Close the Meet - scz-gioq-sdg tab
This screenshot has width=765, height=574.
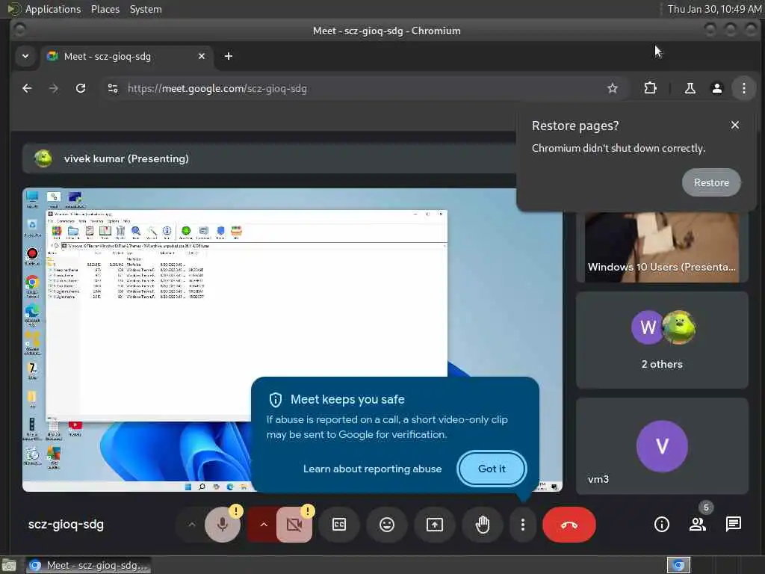pos(202,56)
